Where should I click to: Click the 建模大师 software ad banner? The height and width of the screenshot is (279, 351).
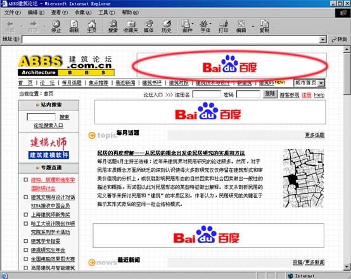pyautogui.click(x=49, y=148)
